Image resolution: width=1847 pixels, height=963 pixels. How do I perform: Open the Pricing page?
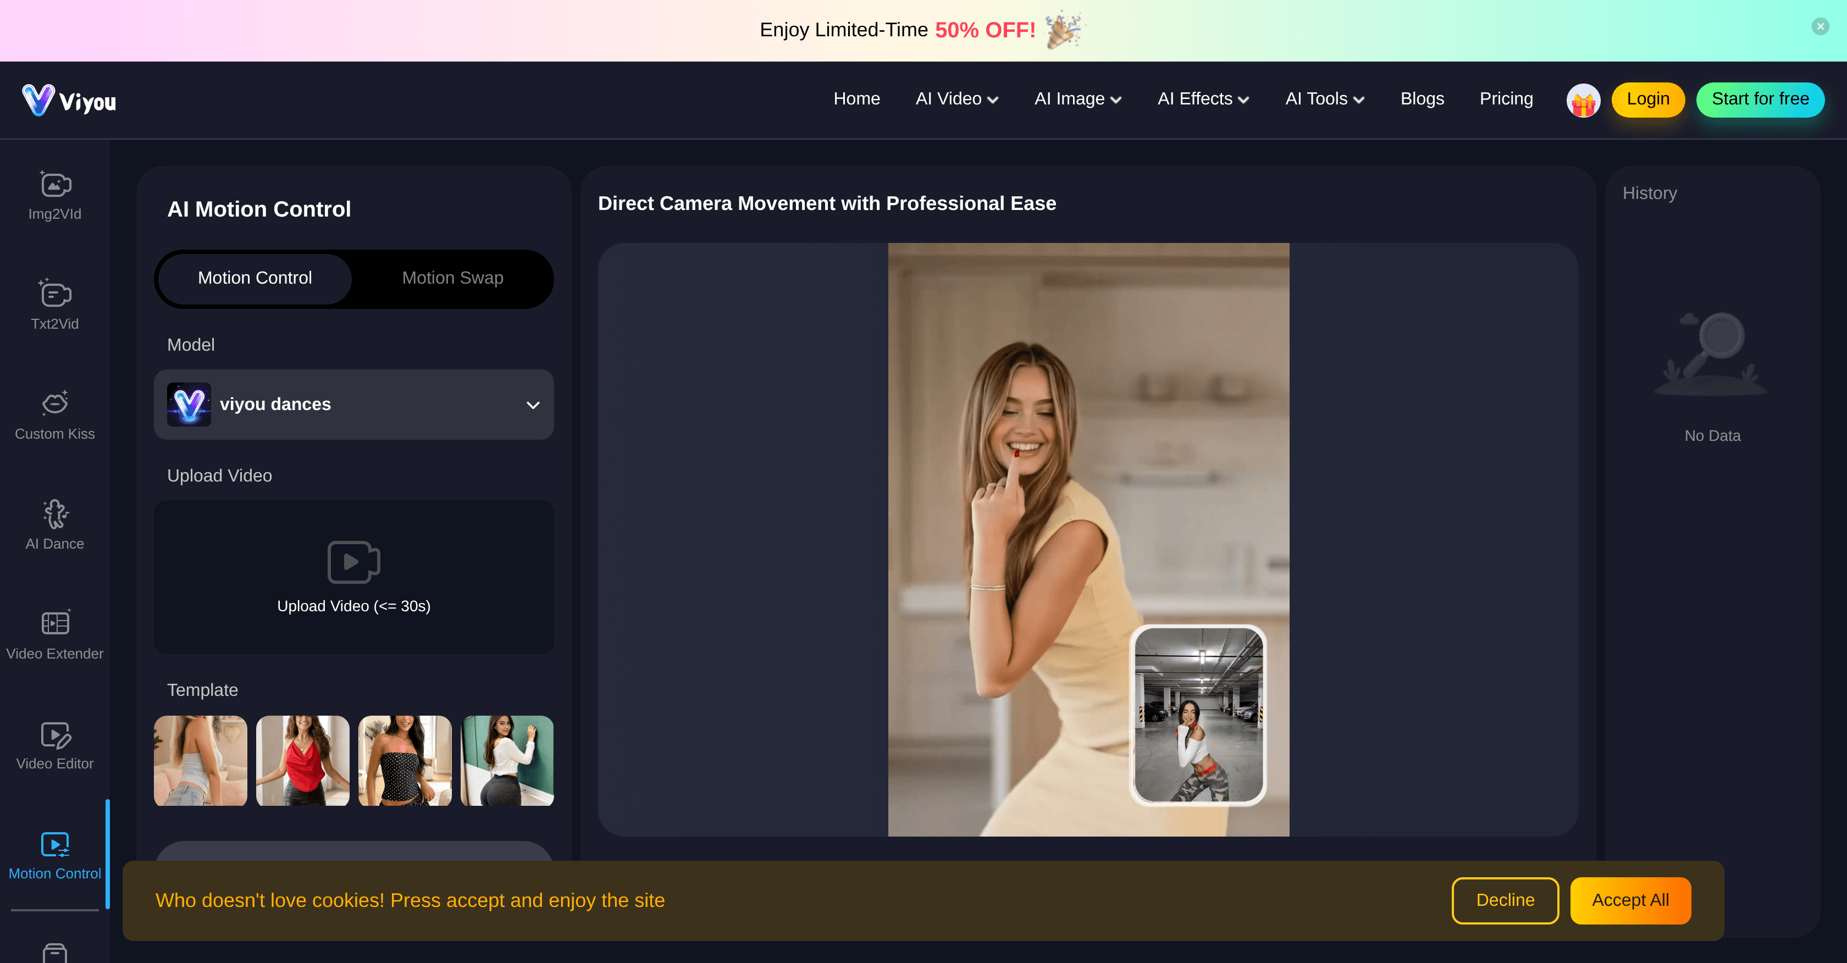pos(1506,99)
